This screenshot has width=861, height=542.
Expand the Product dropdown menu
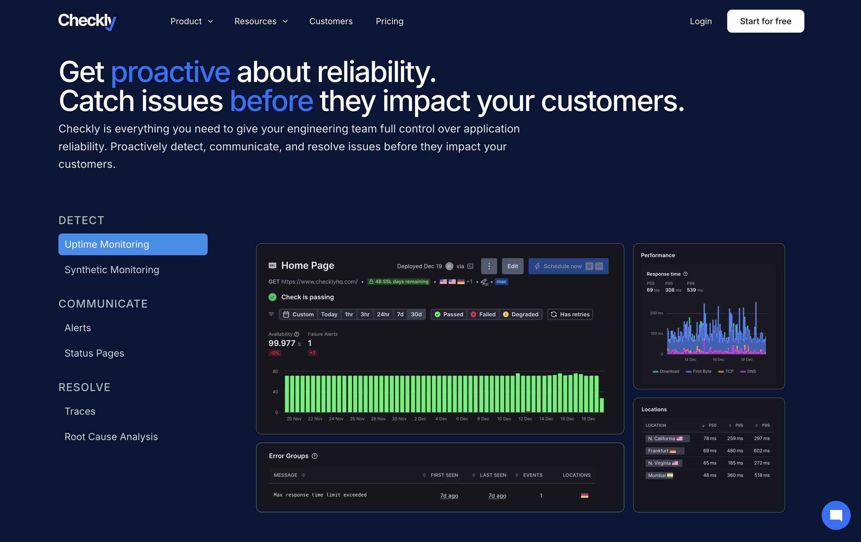pyautogui.click(x=192, y=21)
